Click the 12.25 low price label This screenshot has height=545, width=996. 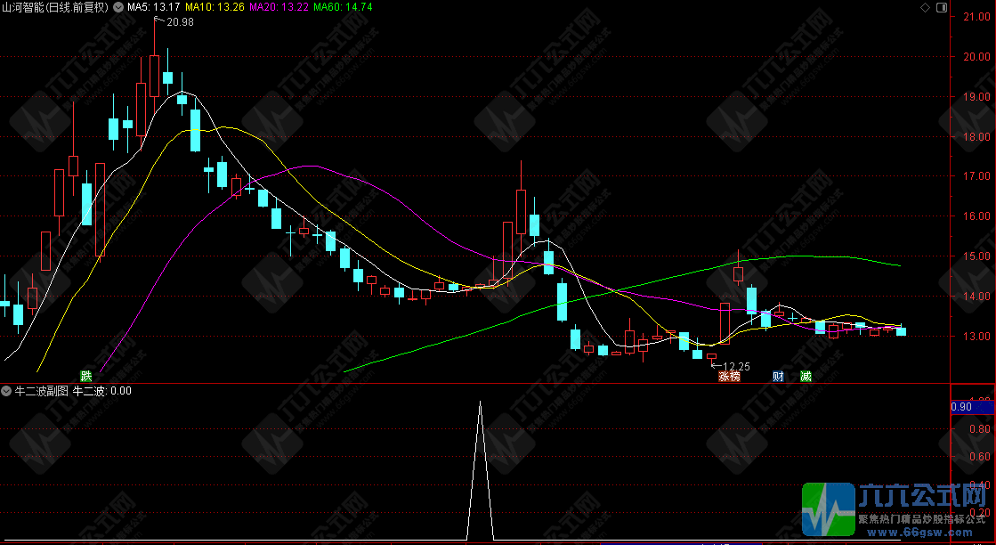tap(735, 366)
